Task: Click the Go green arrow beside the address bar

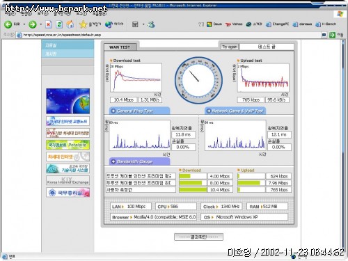Action: tap(332, 35)
